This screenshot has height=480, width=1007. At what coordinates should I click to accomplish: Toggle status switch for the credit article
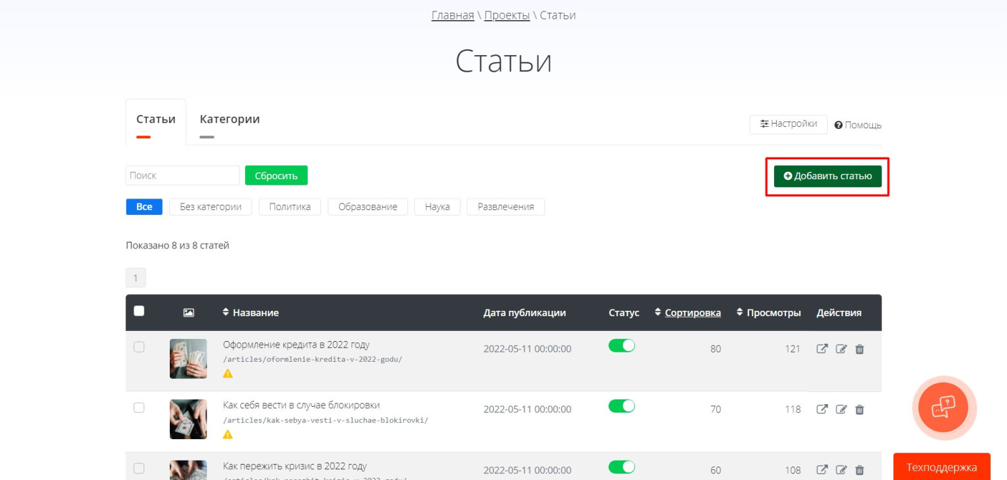[621, 346]
